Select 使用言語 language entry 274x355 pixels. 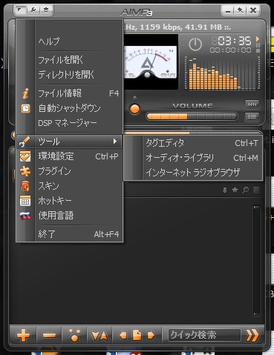(69, 216)
